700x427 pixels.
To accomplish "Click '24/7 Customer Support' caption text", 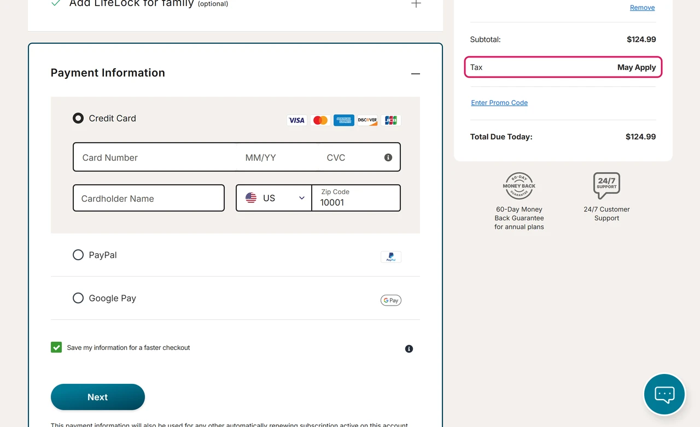I will click(x=606, y=214).
